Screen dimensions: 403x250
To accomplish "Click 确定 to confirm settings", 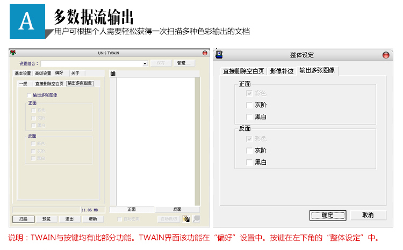I will [x=327, y=215].
